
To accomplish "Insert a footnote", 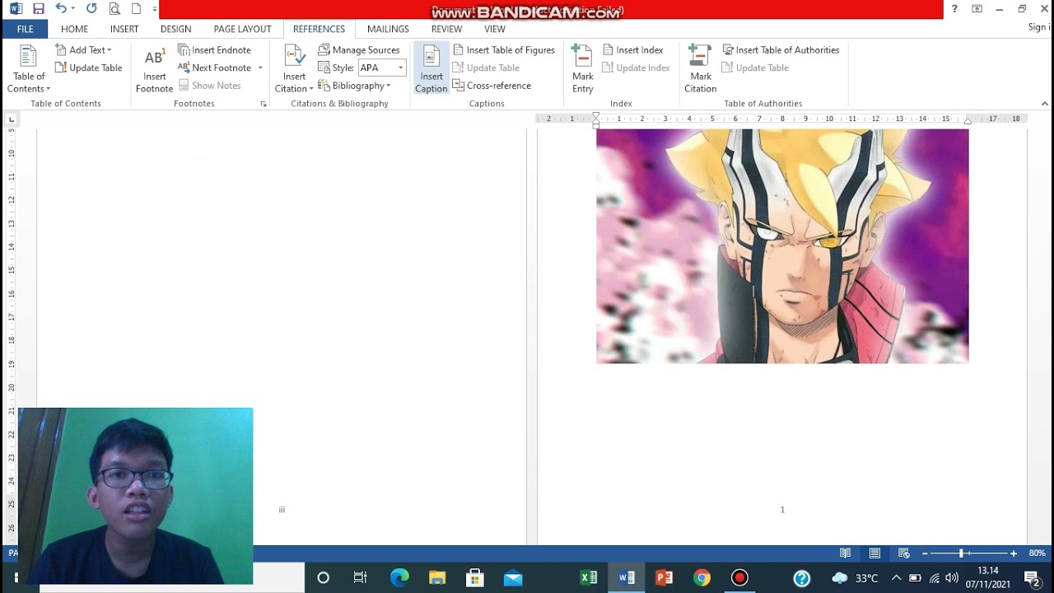I will 154,69.
